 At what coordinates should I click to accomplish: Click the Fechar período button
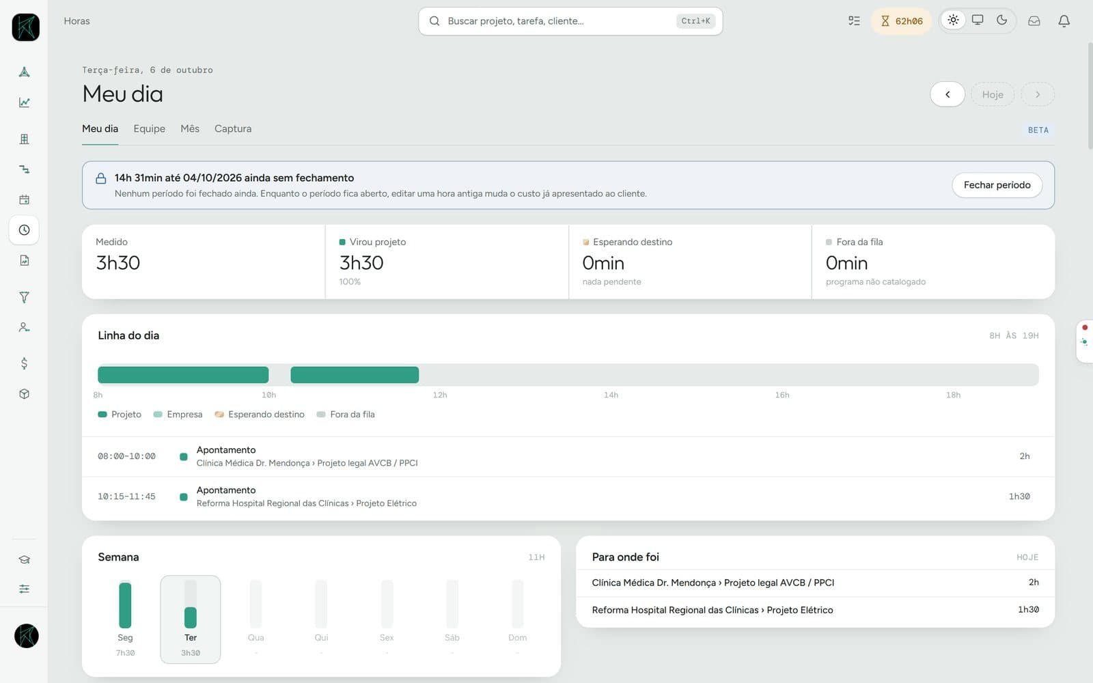(997, 185)
